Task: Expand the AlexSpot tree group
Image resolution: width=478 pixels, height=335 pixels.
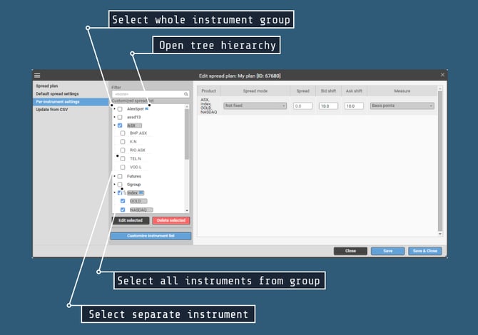Action: [x=114, y=108]
